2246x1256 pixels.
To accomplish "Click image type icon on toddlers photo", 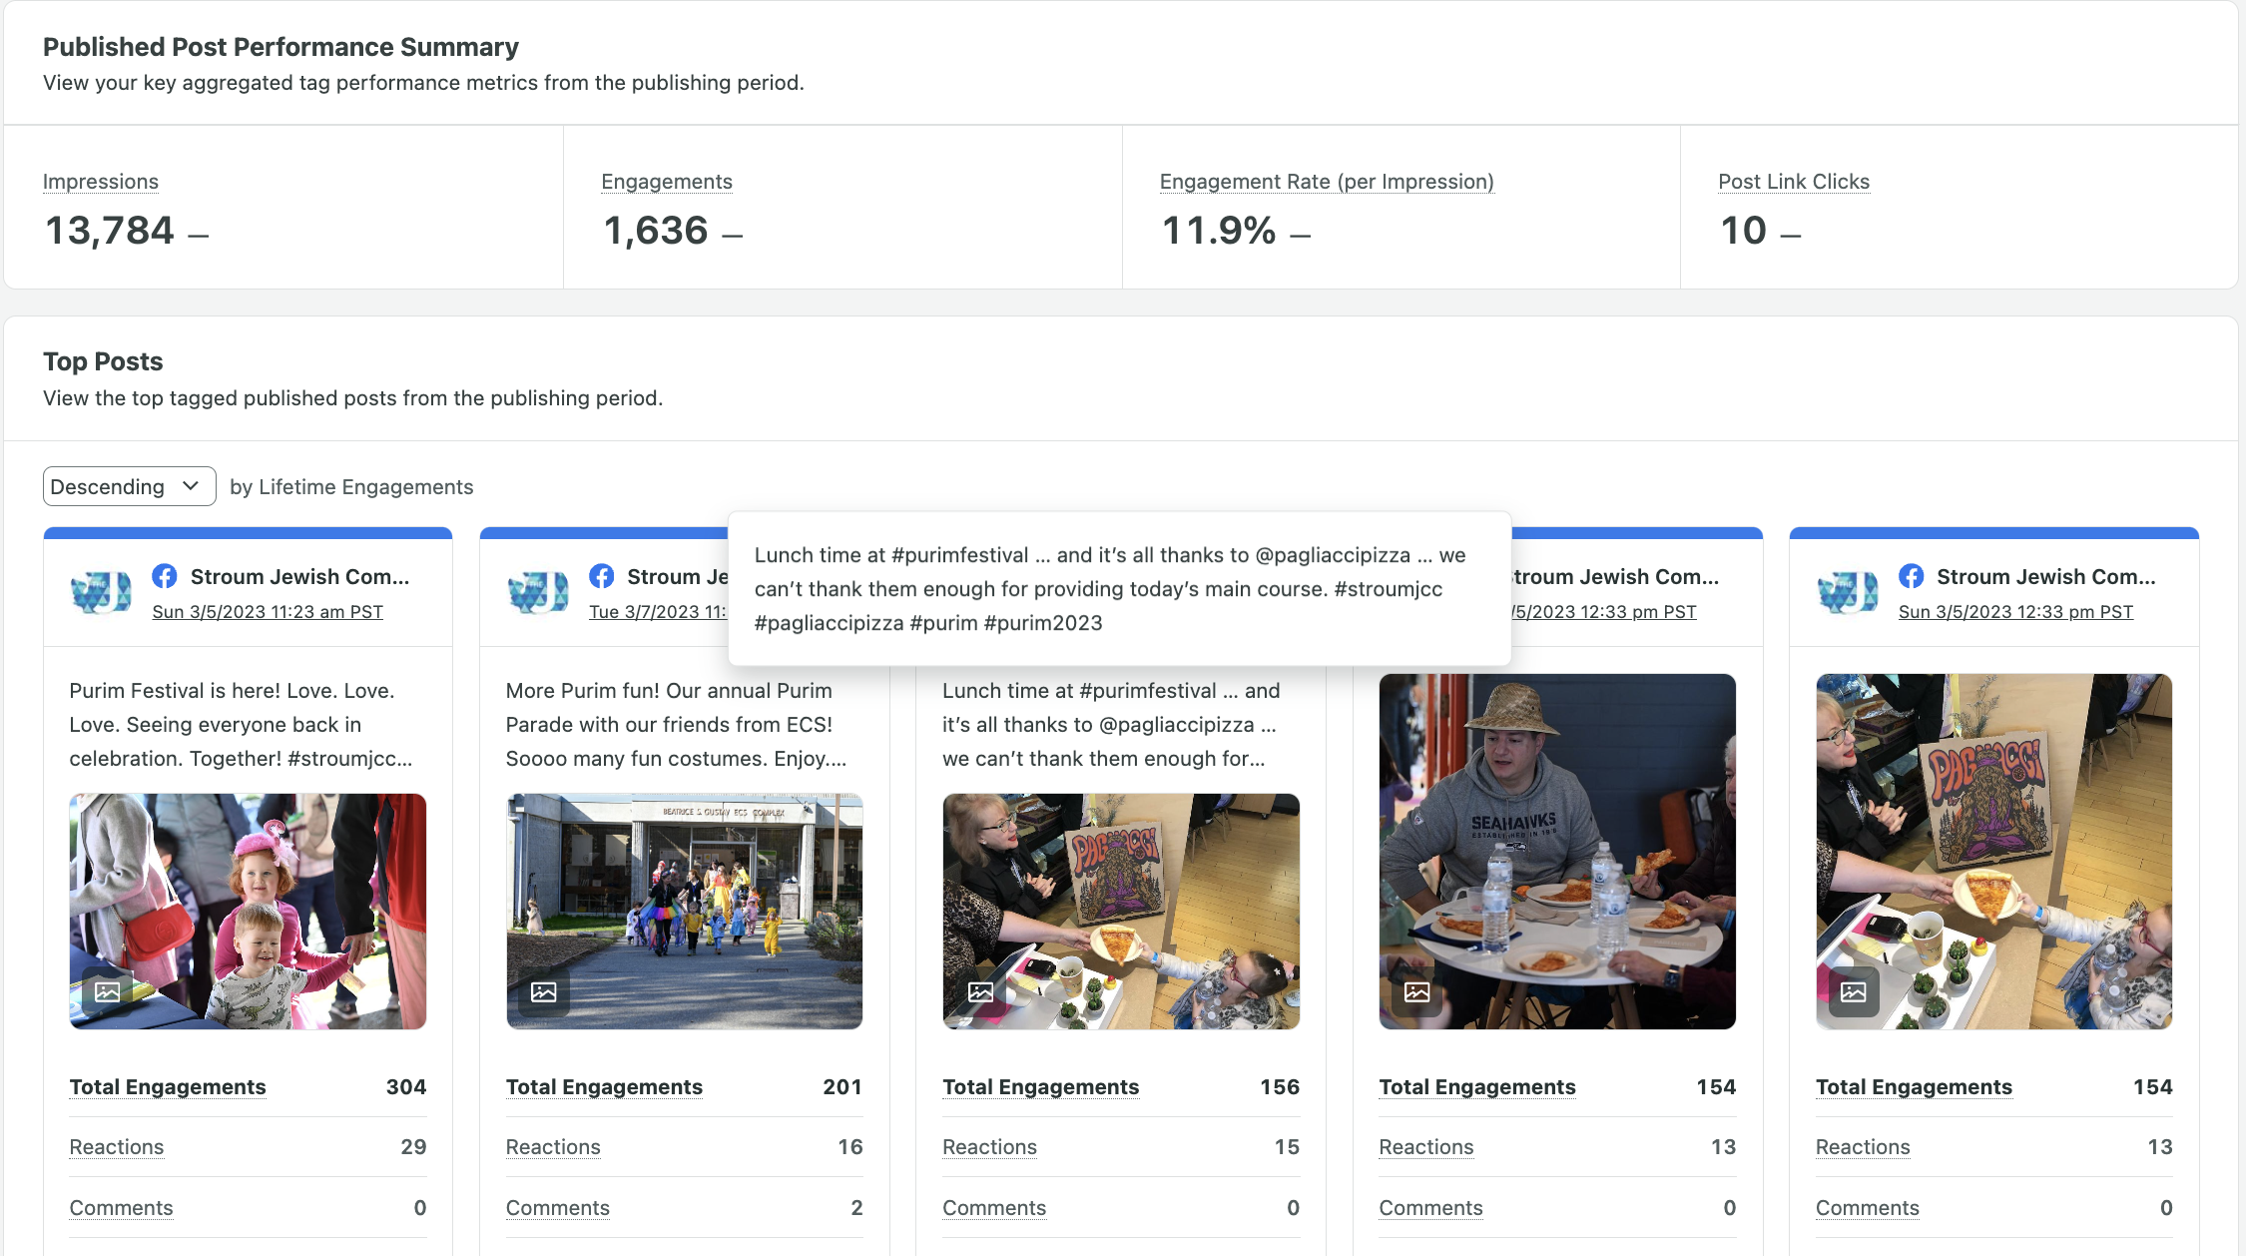I will click(107, 991).
